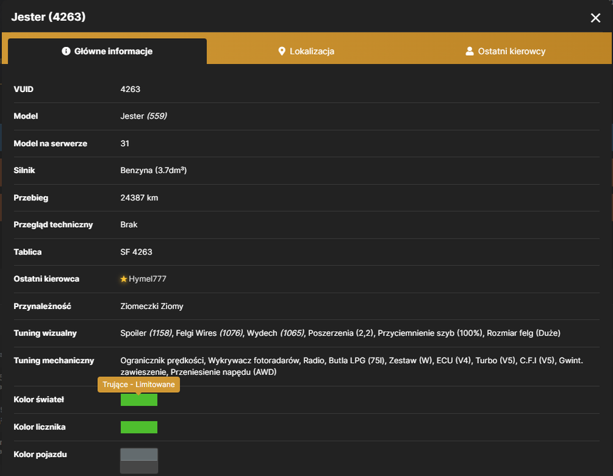
Task: Open the Główne informacje tab
Action: (x=107, y=51)
